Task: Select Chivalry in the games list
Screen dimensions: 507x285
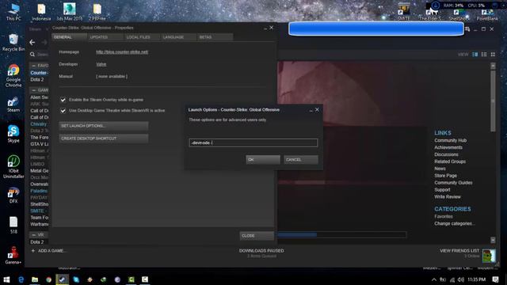Action: (38, 124)
